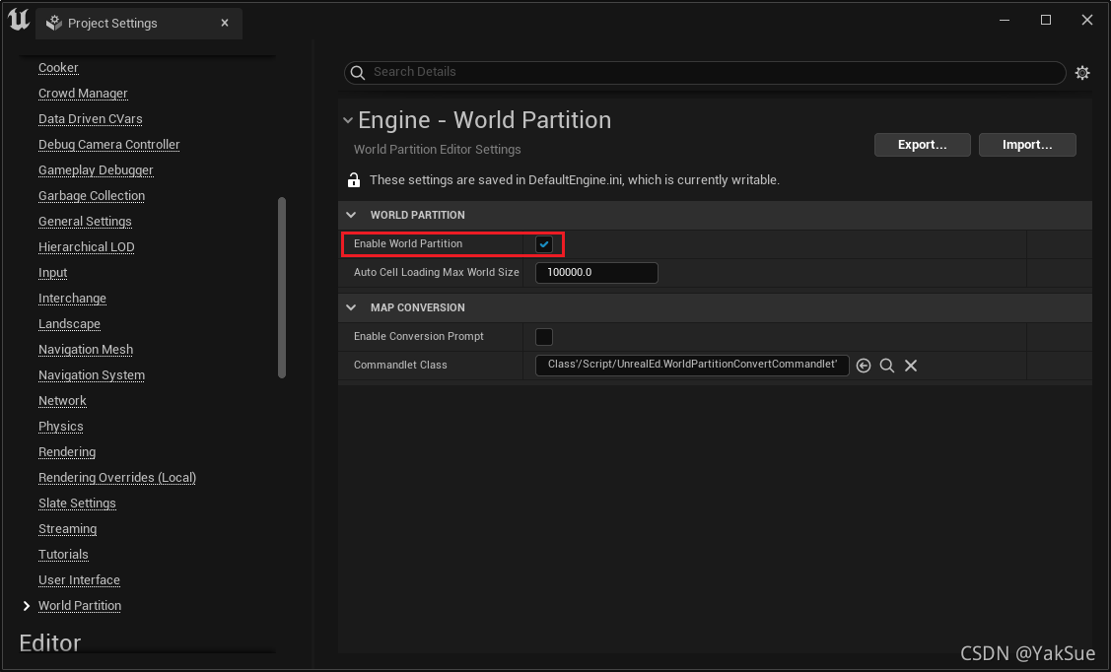Expand the World Partition sidebar arrow
Image resolution: width=1111 pixels, height=672 pixels.
[x=27, y=605]
